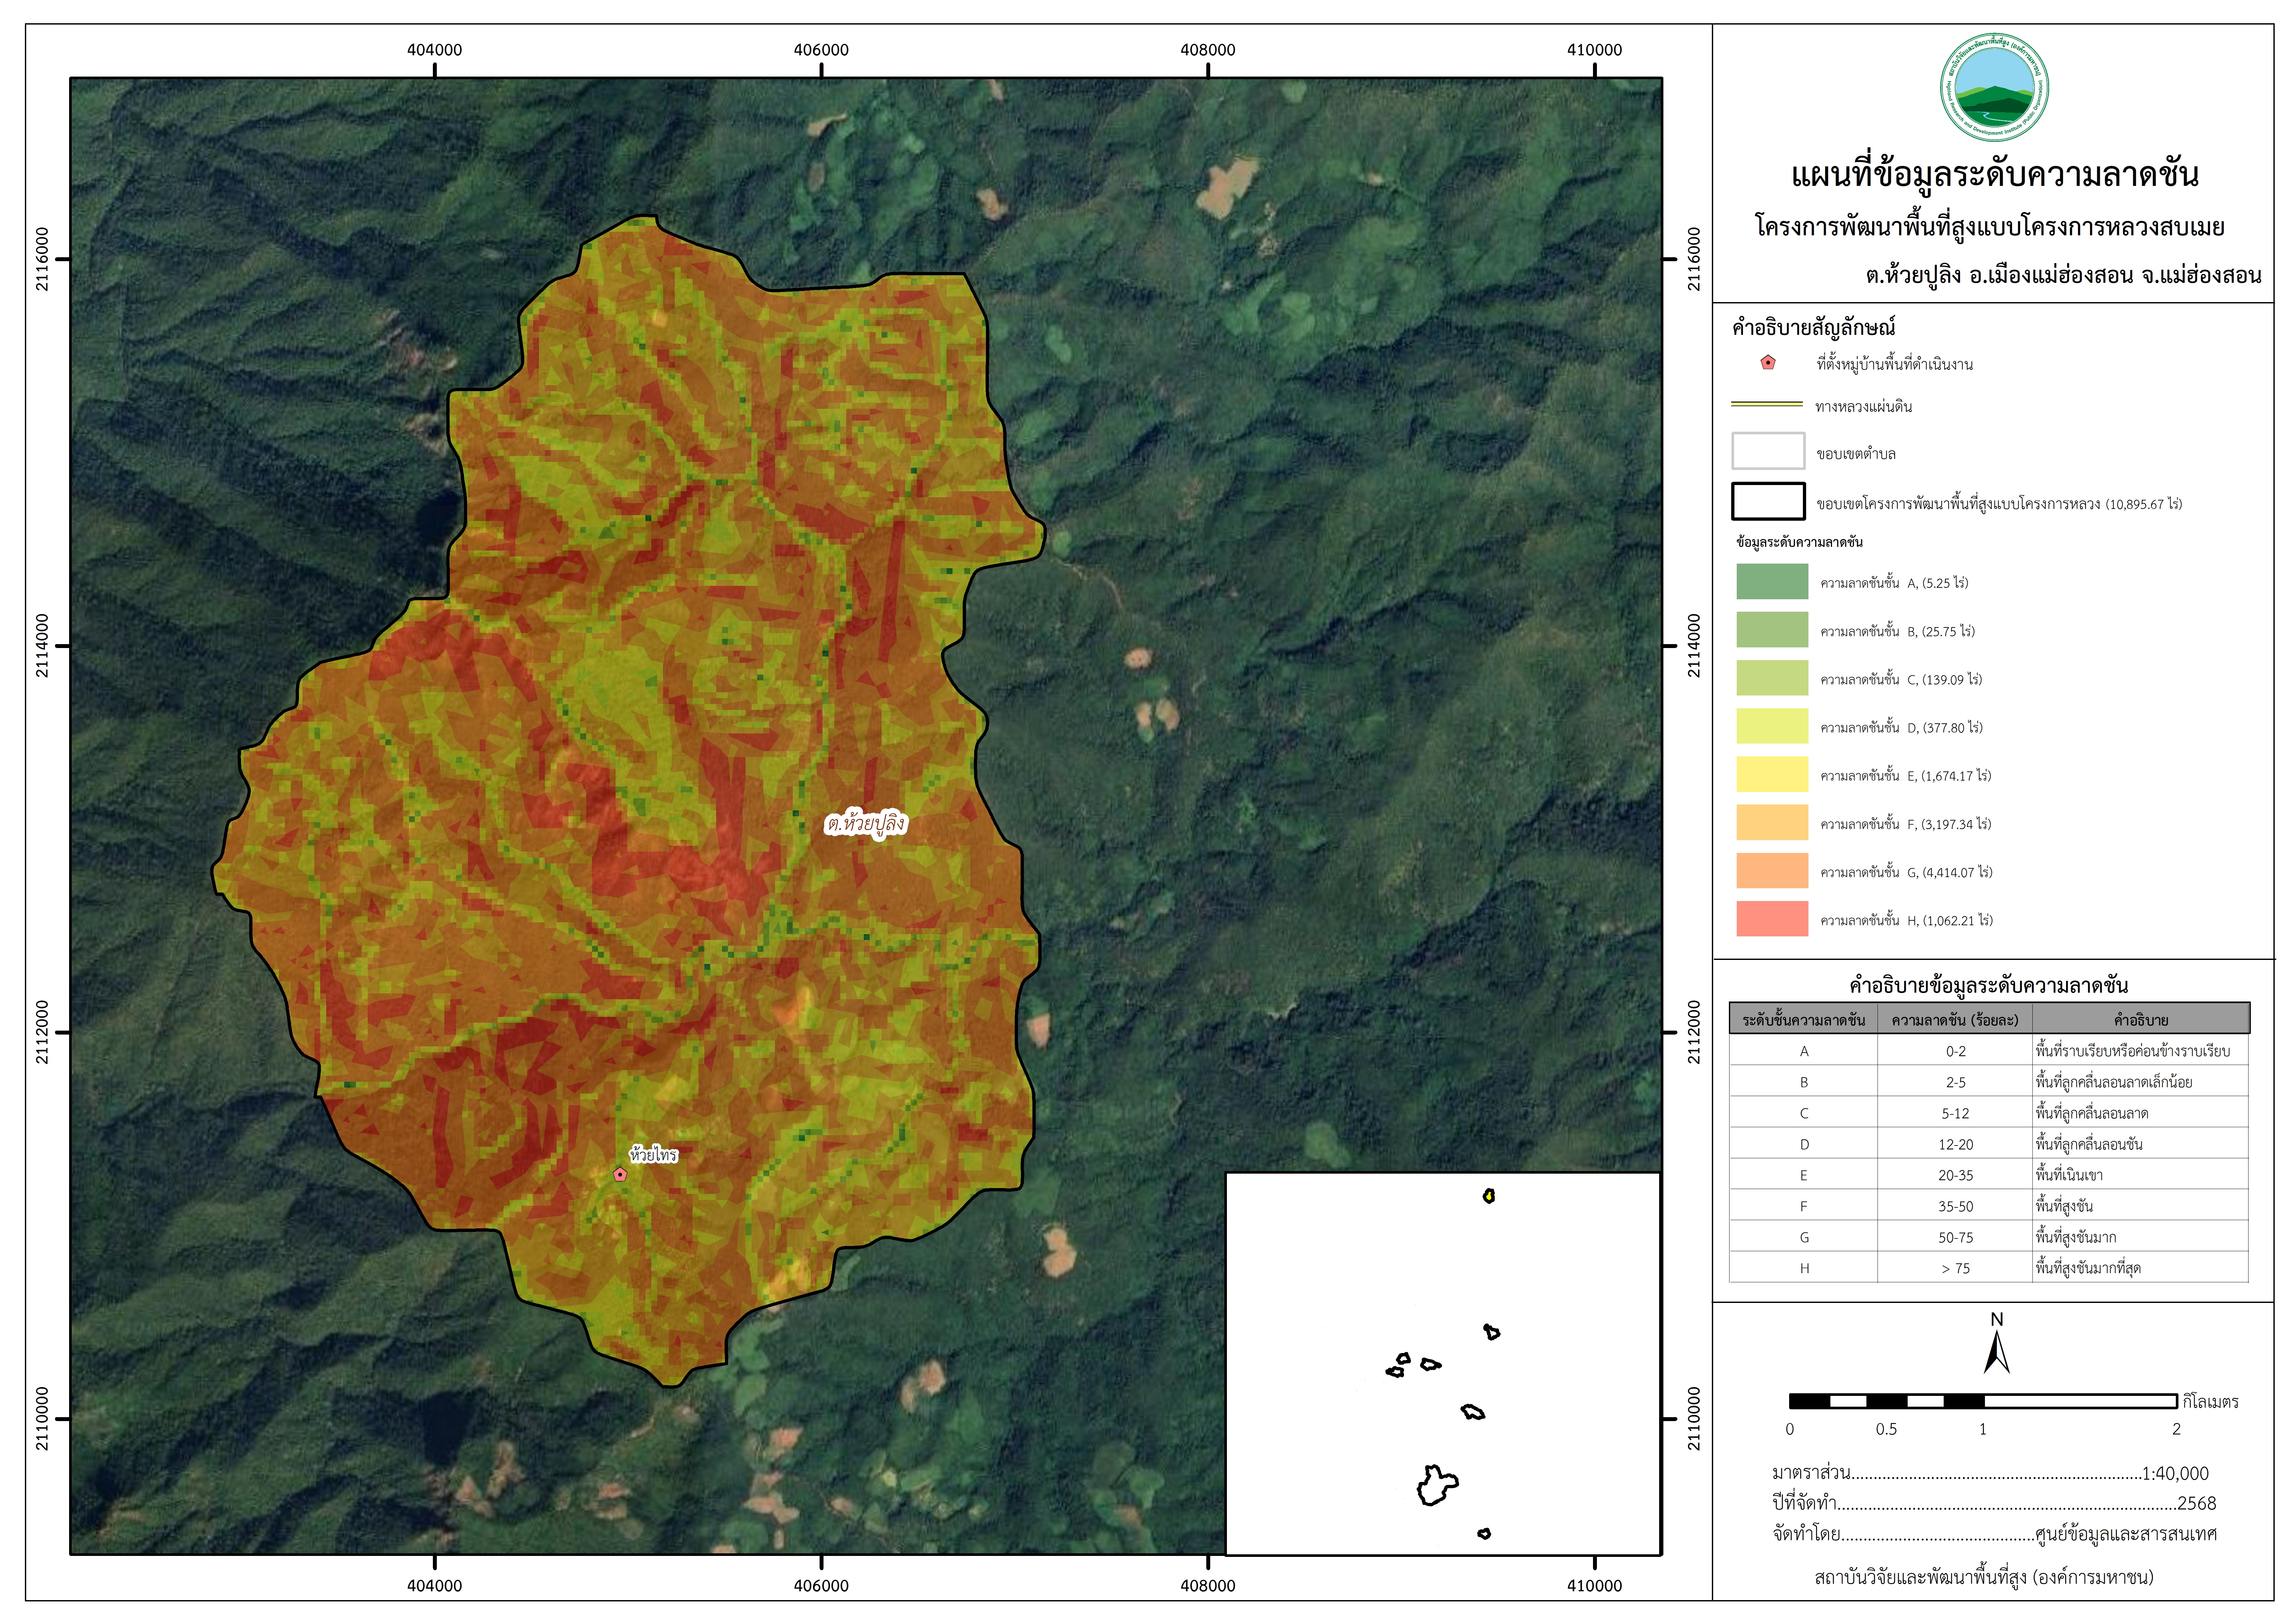Click description พื้นที่ลูกคลื่นลอนชัน in row D
Image resolution: width=2296 pixels, height=1624 pixels.
(x=2089, y=1144)
